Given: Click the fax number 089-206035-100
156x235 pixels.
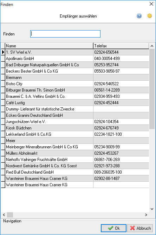Looking at the screenshot, I should coord(108,172).
